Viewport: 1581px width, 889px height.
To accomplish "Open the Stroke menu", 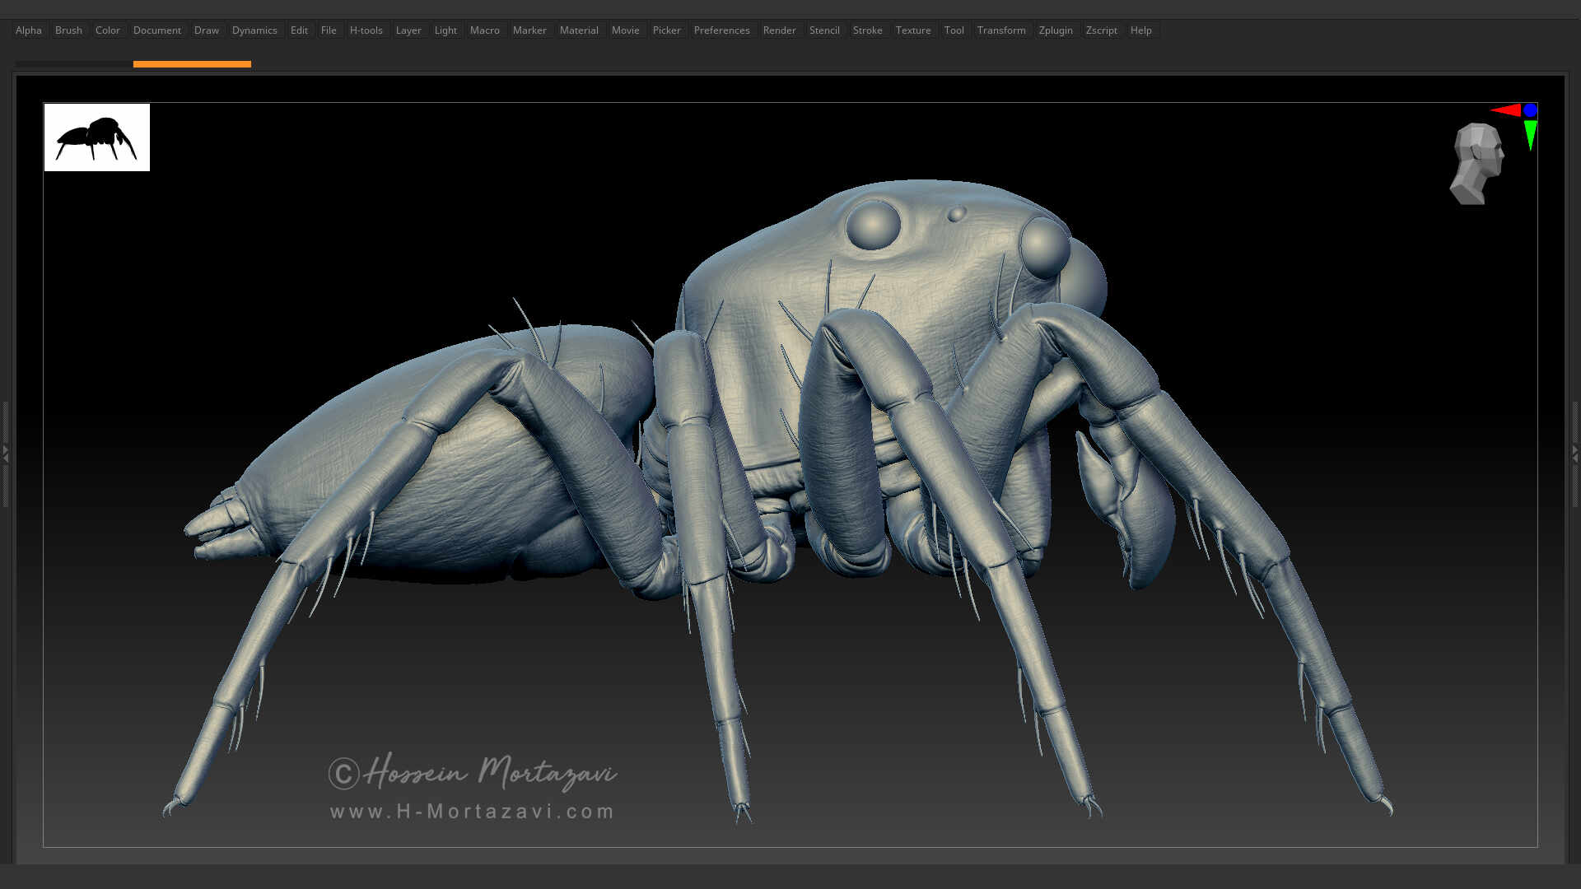I will [x=867, y=30].
